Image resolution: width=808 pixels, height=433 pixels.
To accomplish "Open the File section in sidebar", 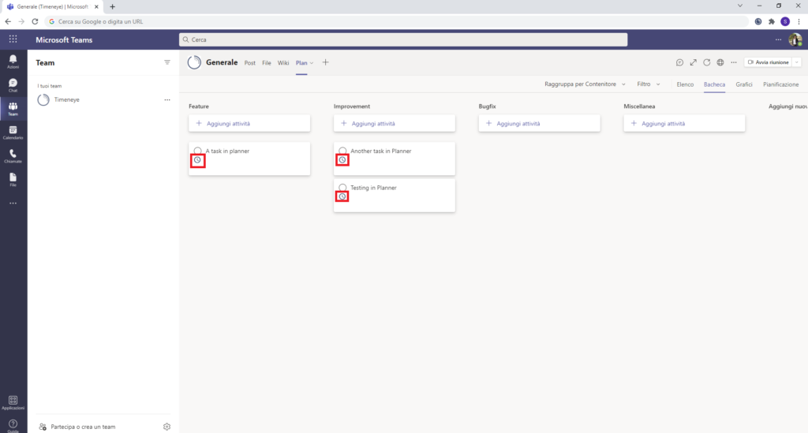I will click(13, 180).
